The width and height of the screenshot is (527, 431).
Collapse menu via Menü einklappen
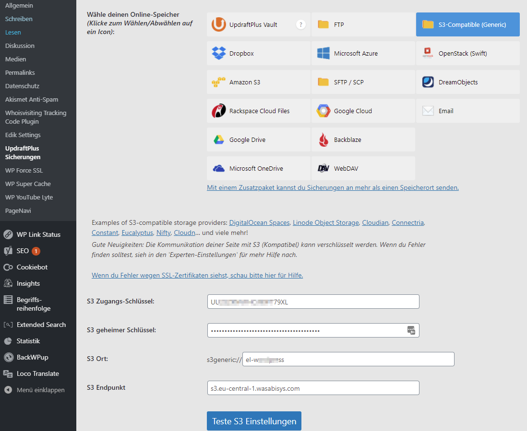point(40,390)
